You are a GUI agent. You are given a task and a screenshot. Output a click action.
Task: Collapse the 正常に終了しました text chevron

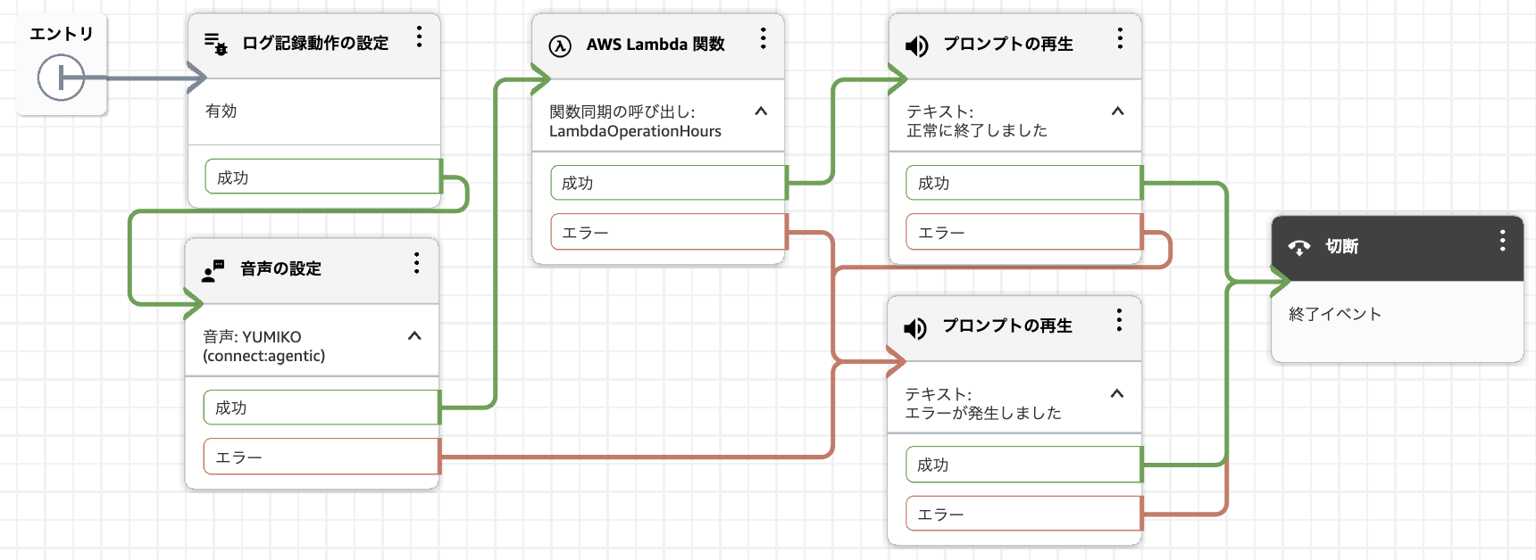pyautogui.click(x=1117, y=111)
